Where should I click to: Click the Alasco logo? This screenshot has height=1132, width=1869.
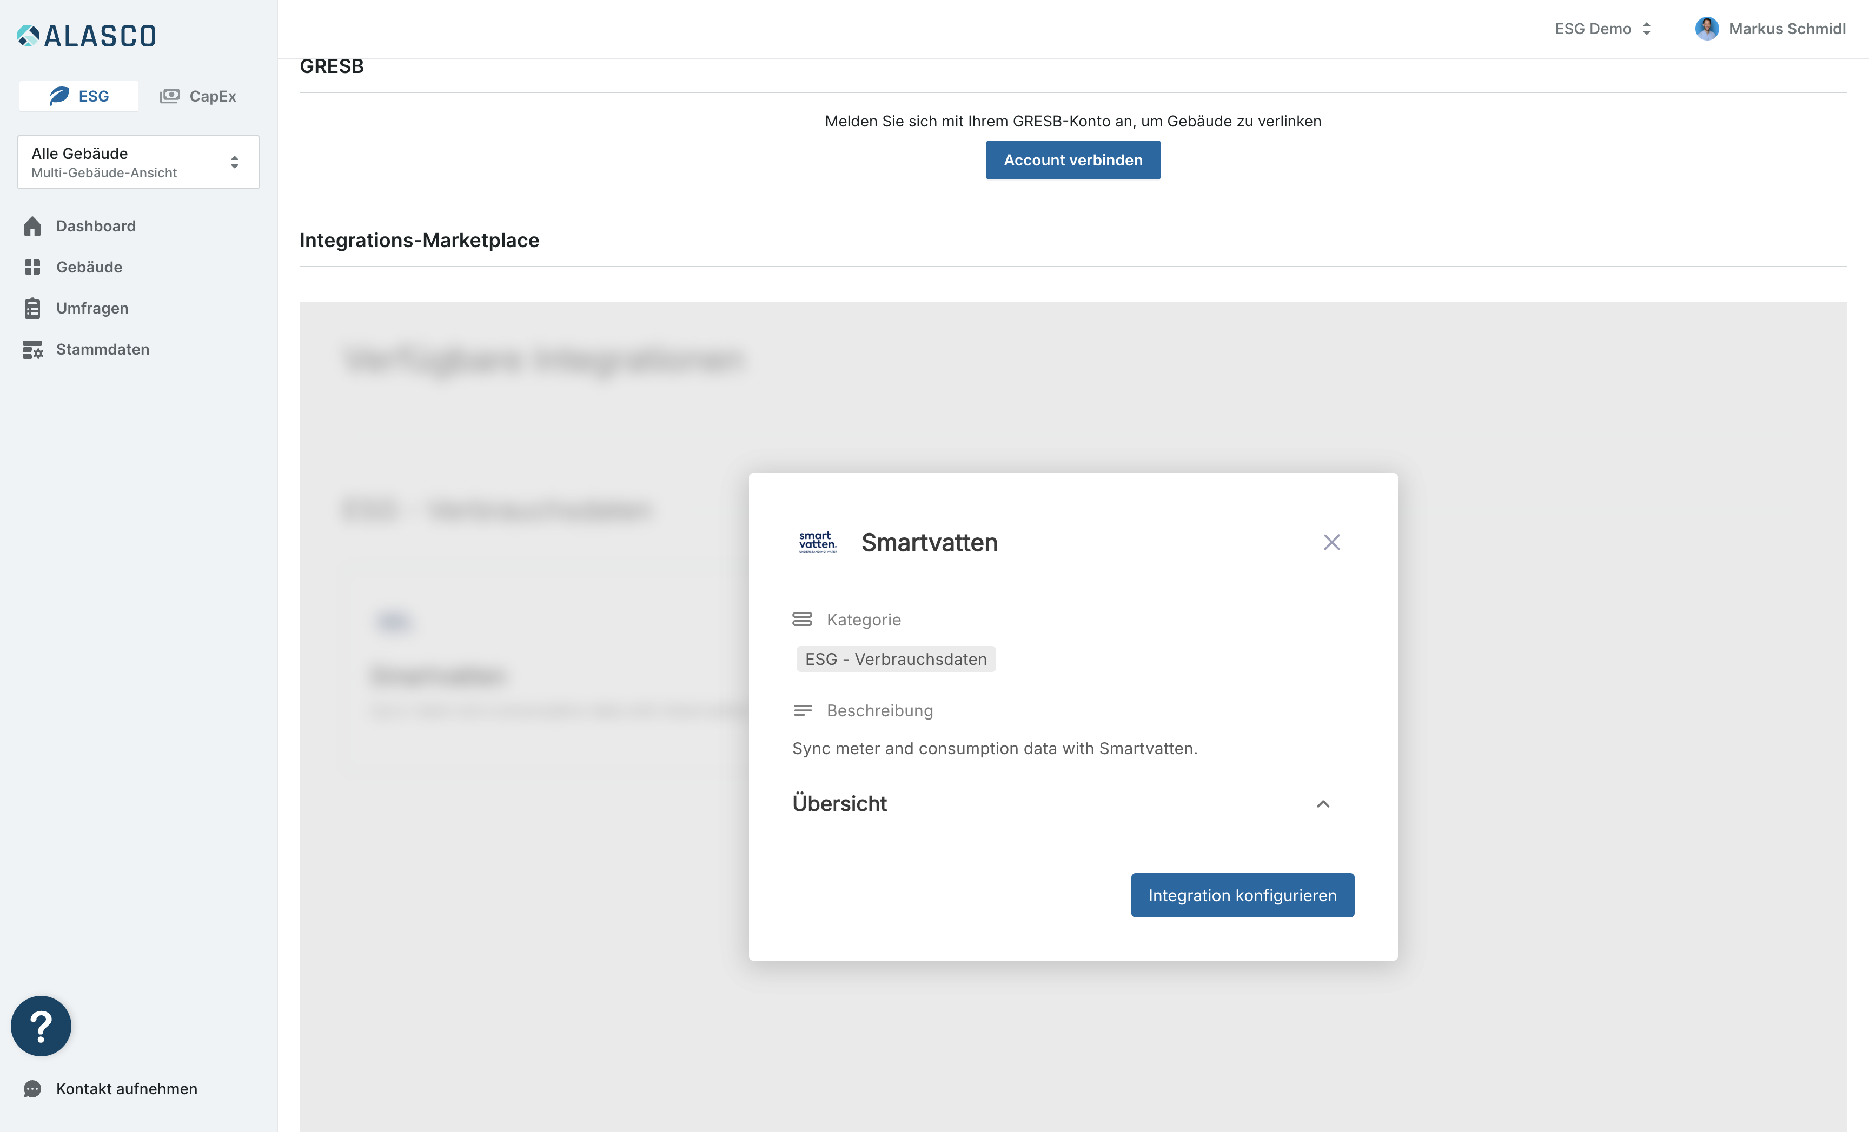[87, 36]
